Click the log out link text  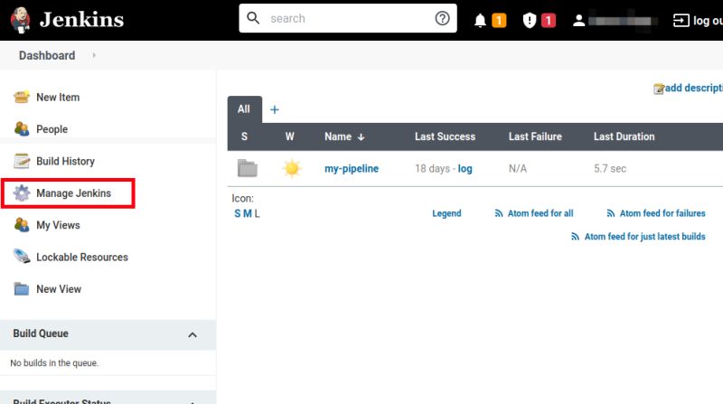pyautogui.click(x=708, y=21)
